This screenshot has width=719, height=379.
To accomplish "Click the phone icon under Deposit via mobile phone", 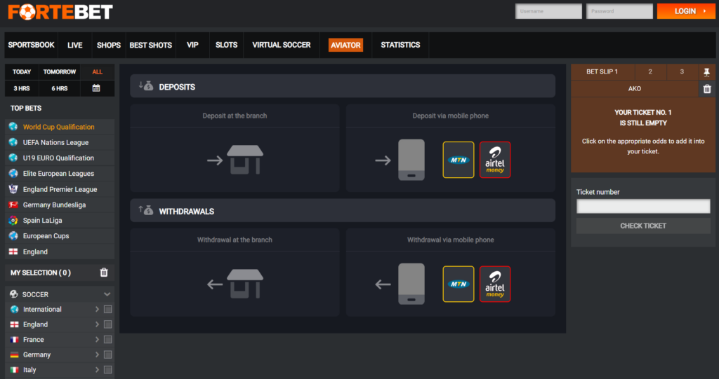I will click(x=411, y=160).
